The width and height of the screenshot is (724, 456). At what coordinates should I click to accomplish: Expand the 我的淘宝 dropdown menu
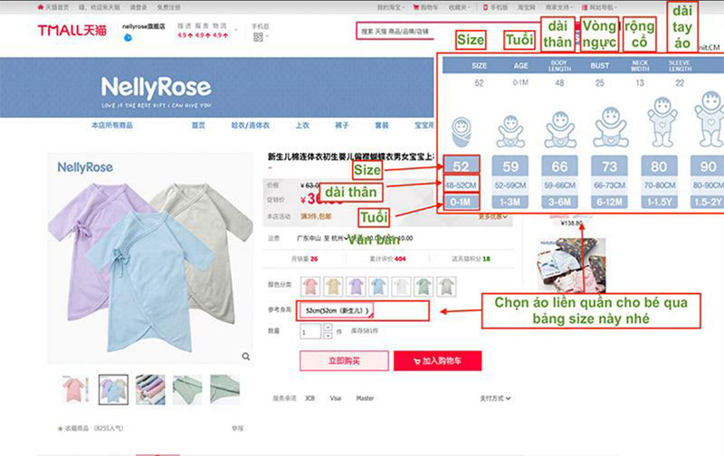[x=391, y=7]
